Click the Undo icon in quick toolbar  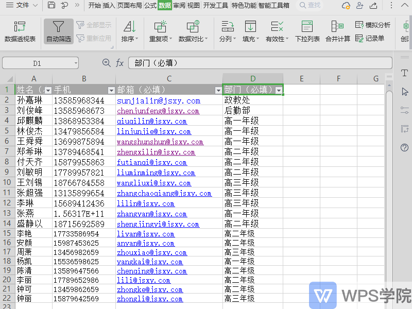click(x=64, y=5)
